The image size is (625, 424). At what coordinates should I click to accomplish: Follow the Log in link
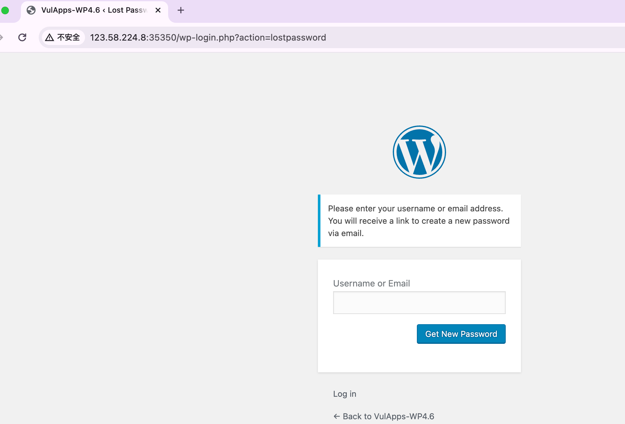345,394
